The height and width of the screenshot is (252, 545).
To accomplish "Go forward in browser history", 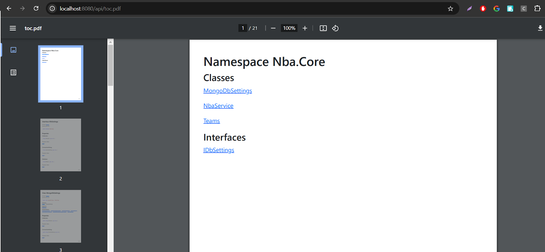I will [22, 9].
